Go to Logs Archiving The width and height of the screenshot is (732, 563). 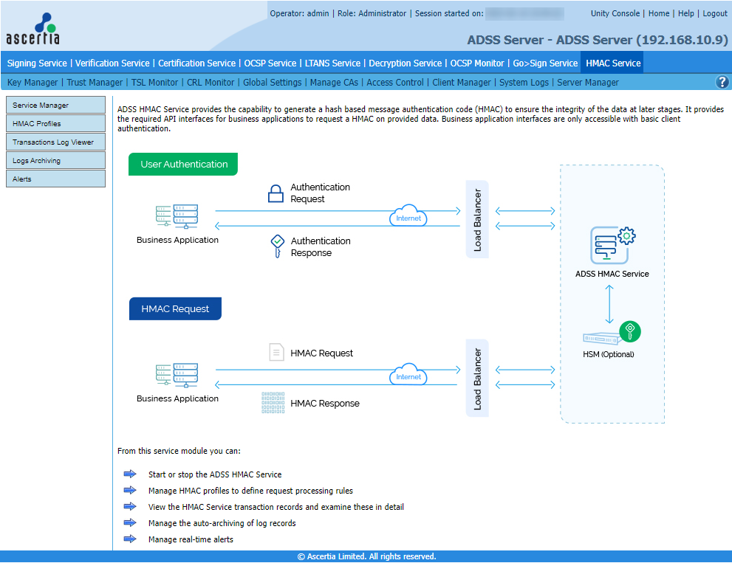pyautogui.click(x=55, y=161)
